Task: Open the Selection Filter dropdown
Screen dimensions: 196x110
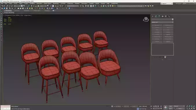Action: point(17,6)
